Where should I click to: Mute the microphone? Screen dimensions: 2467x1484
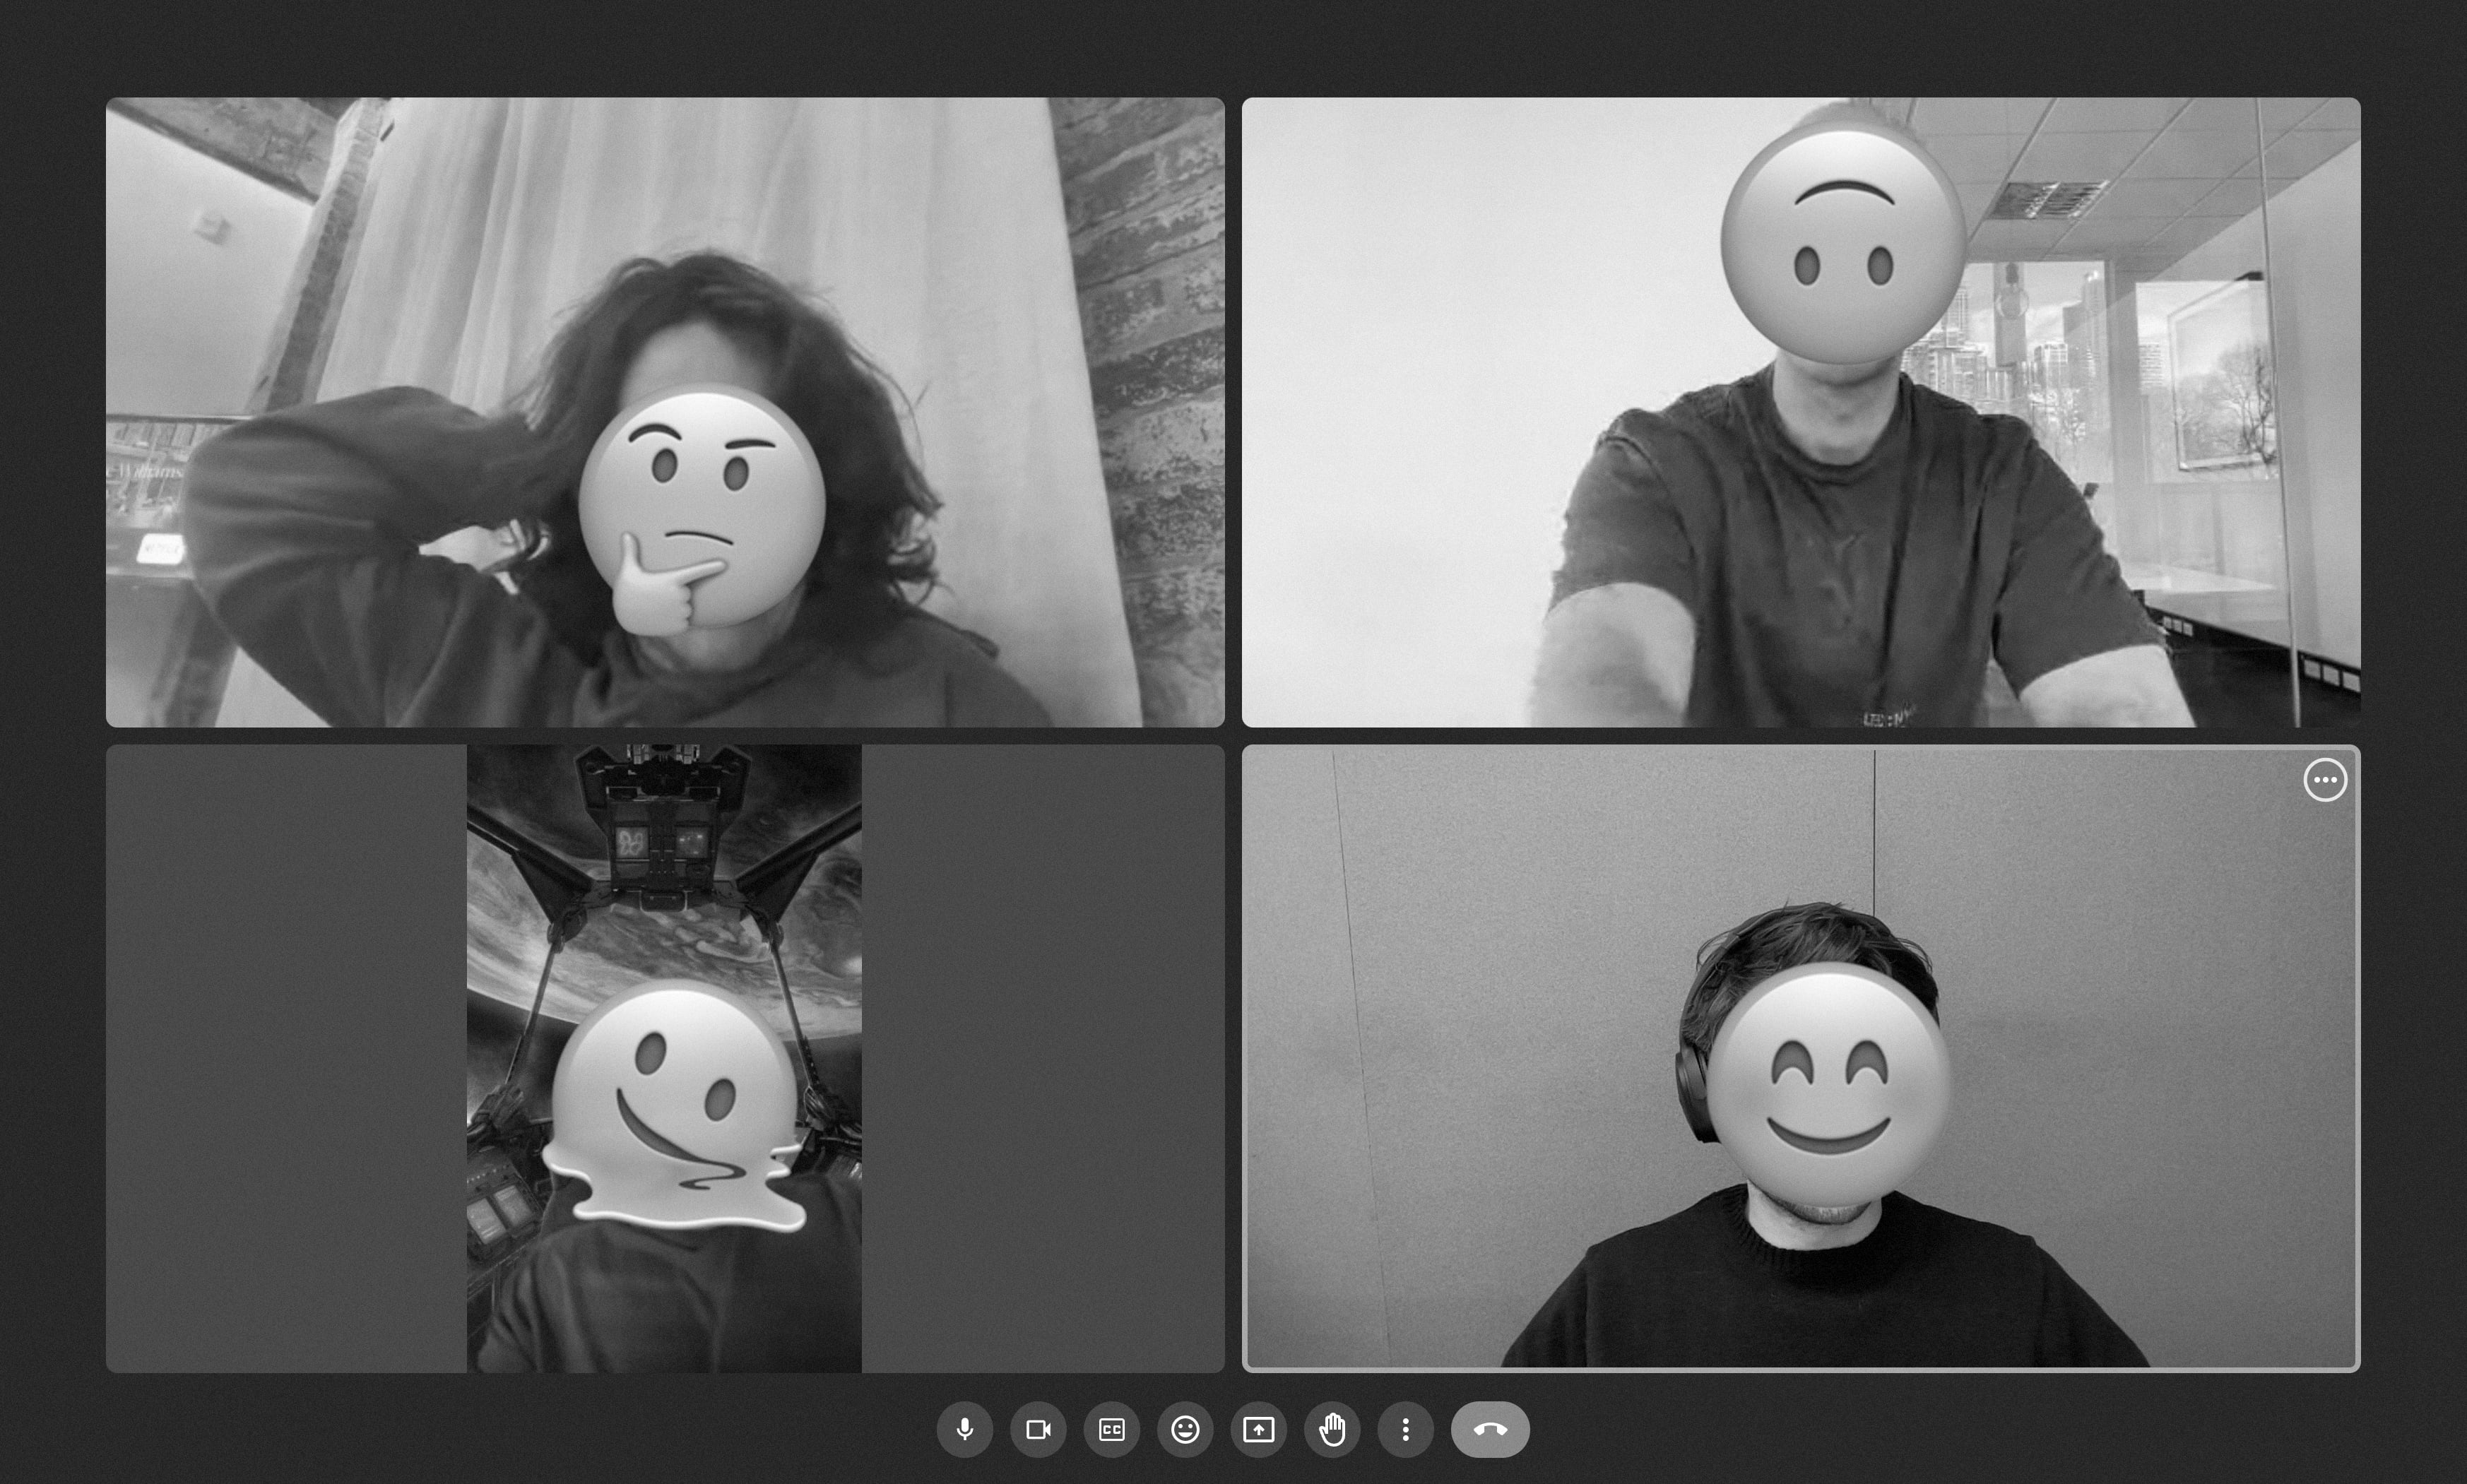pos(964,1429)
